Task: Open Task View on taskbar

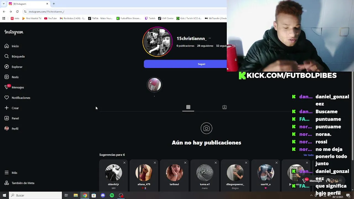Action: (66, 195)
